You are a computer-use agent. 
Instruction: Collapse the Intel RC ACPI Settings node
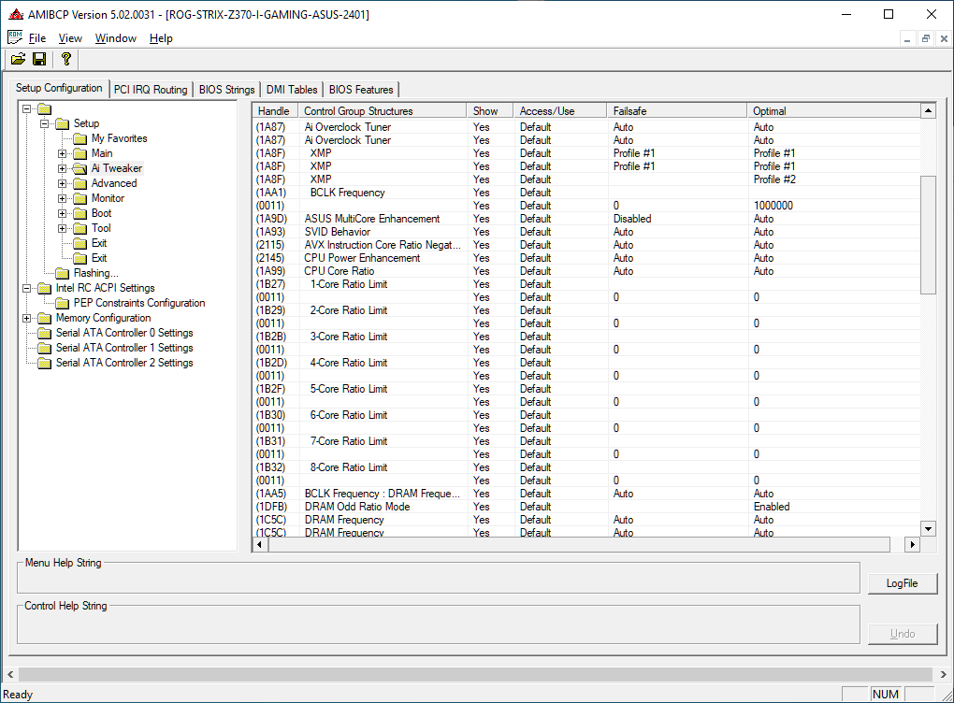(x=27, y=288)
